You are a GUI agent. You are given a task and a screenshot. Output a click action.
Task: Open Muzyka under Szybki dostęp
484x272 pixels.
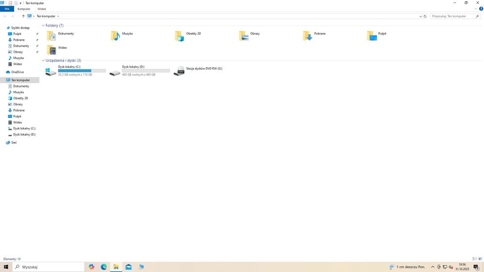[18, 58]
